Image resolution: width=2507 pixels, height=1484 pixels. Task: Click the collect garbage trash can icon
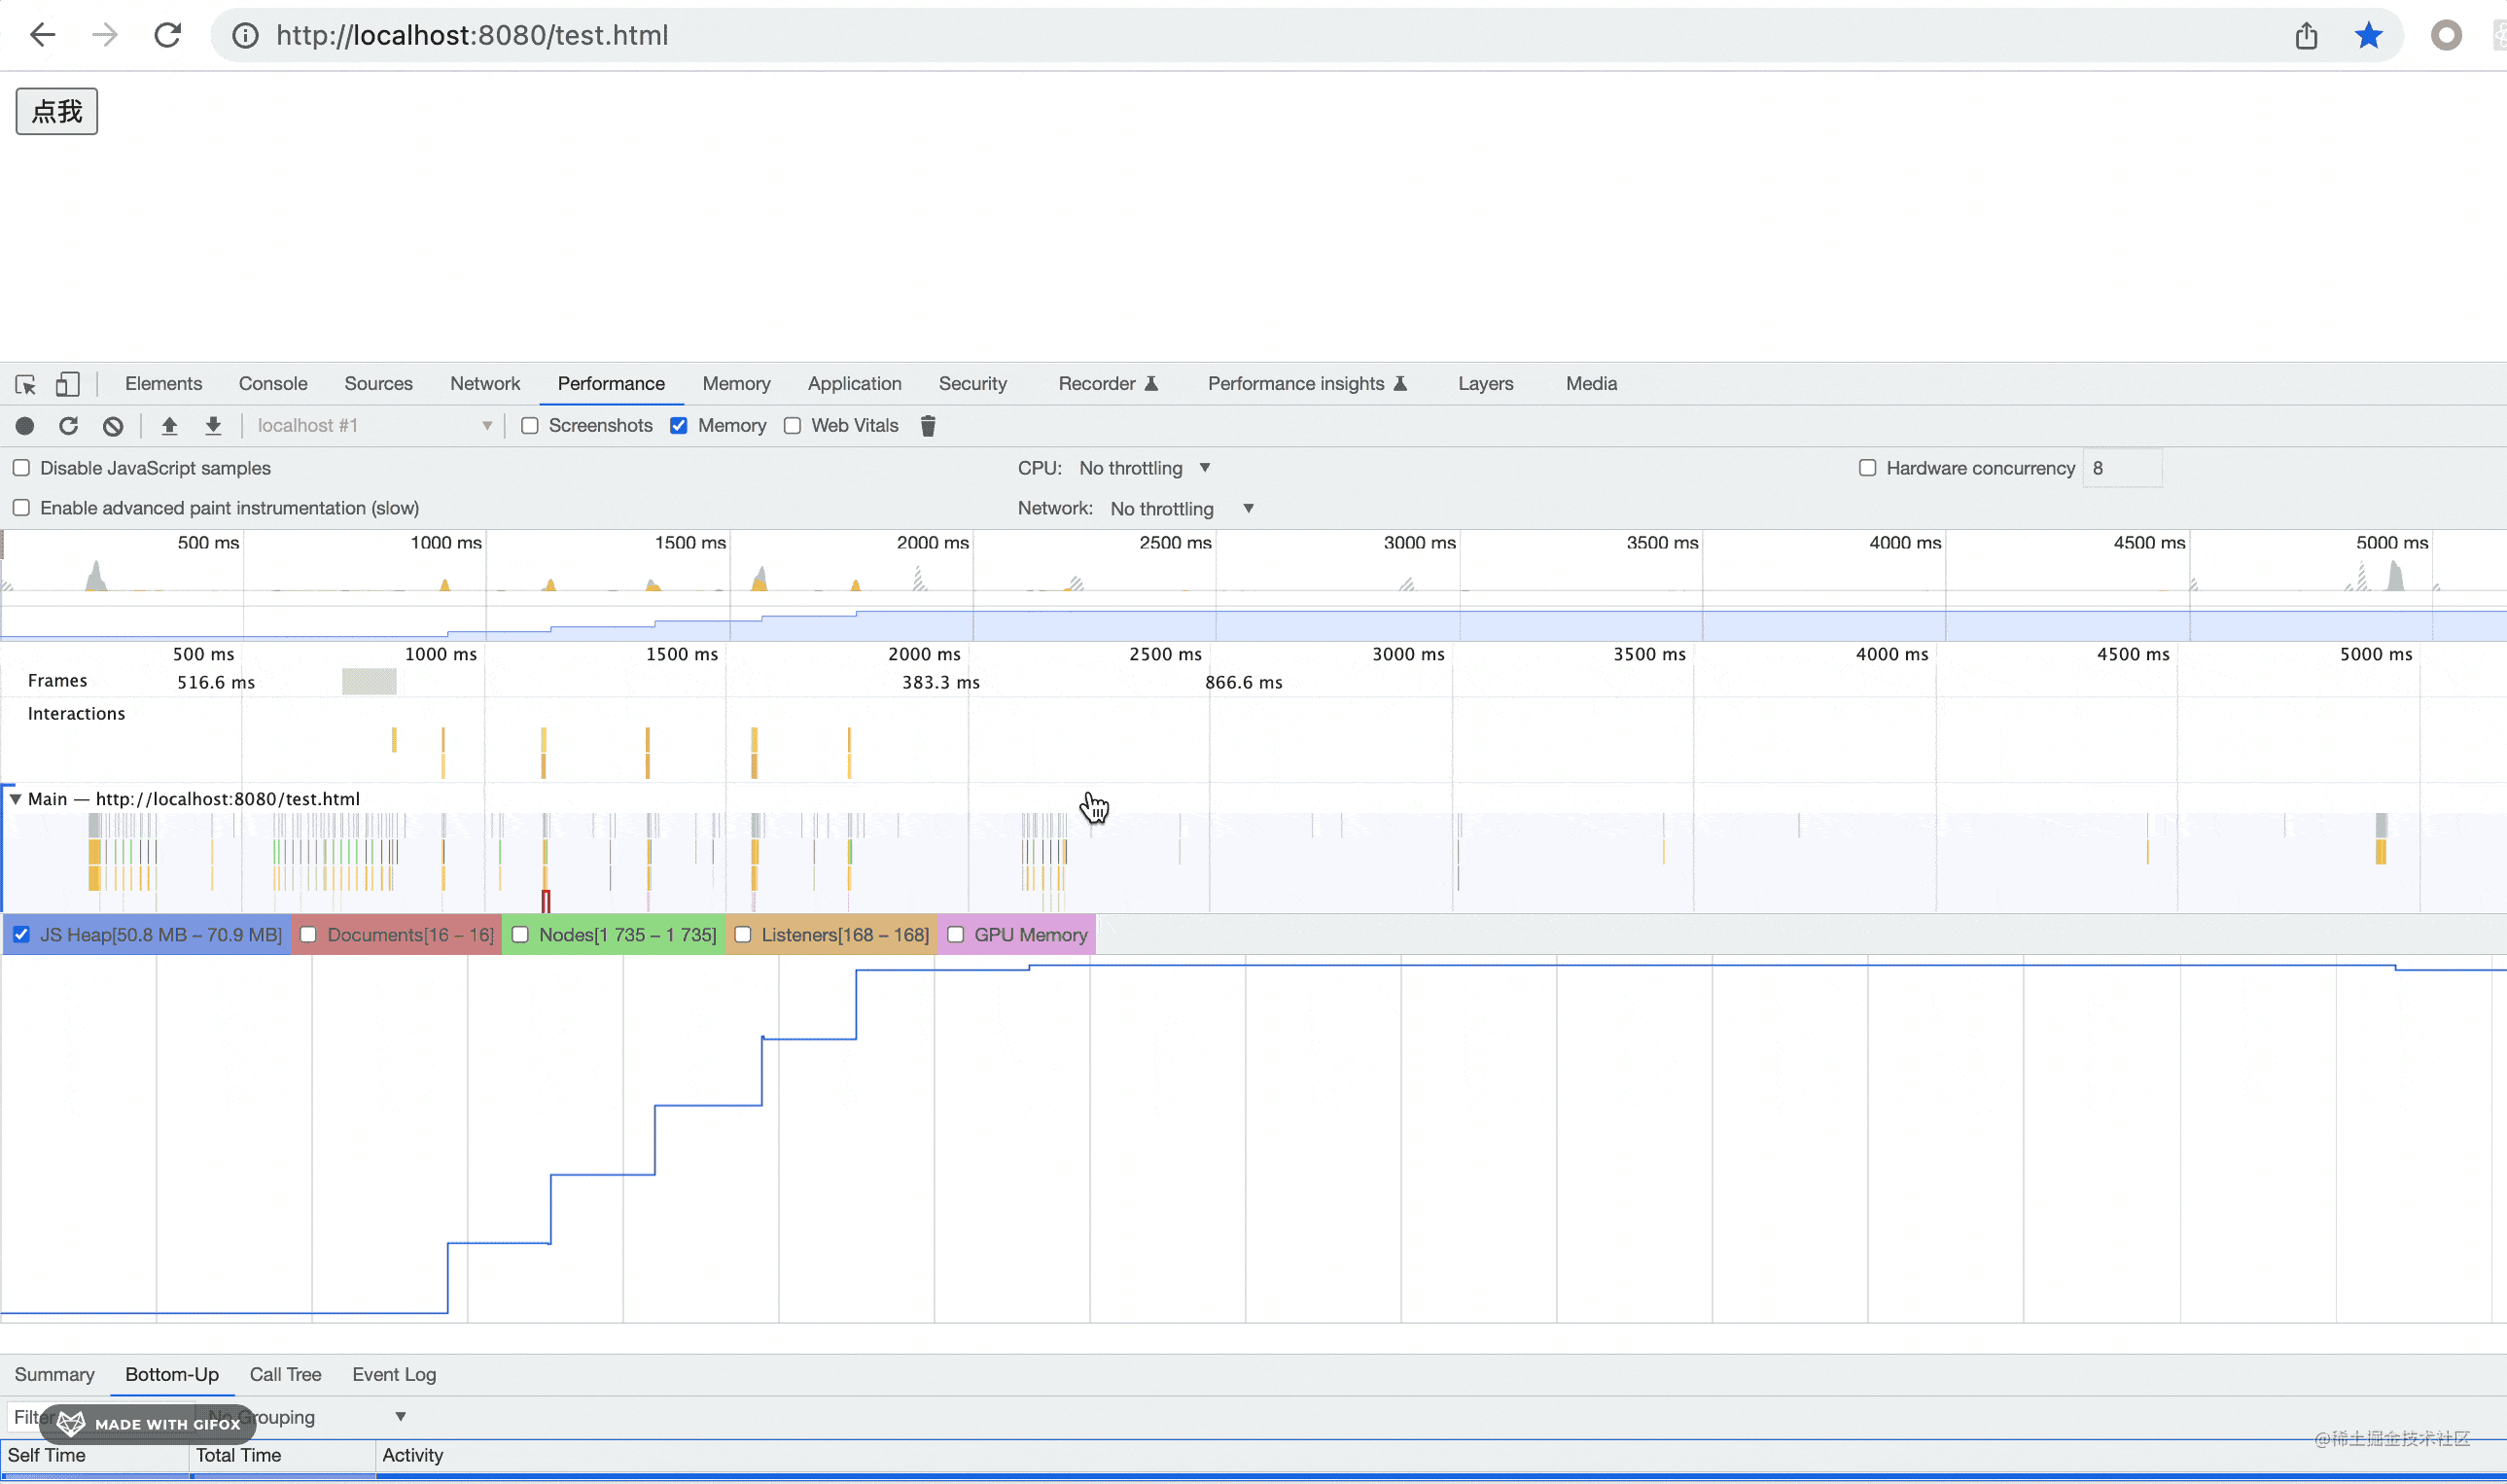point(928,426)
